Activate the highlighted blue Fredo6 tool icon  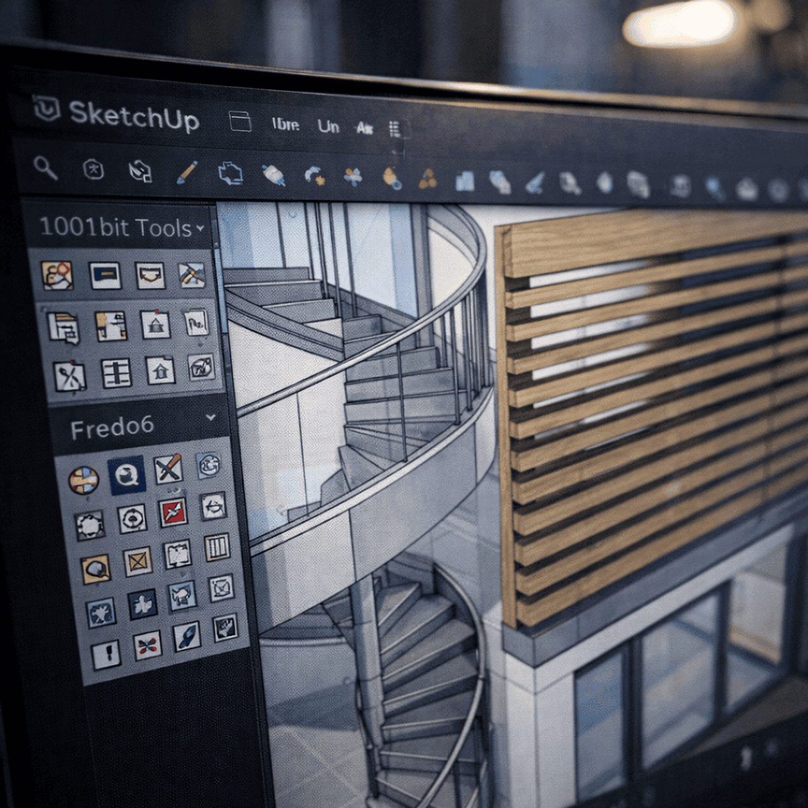pyautogui.click(x=127, y=475)
